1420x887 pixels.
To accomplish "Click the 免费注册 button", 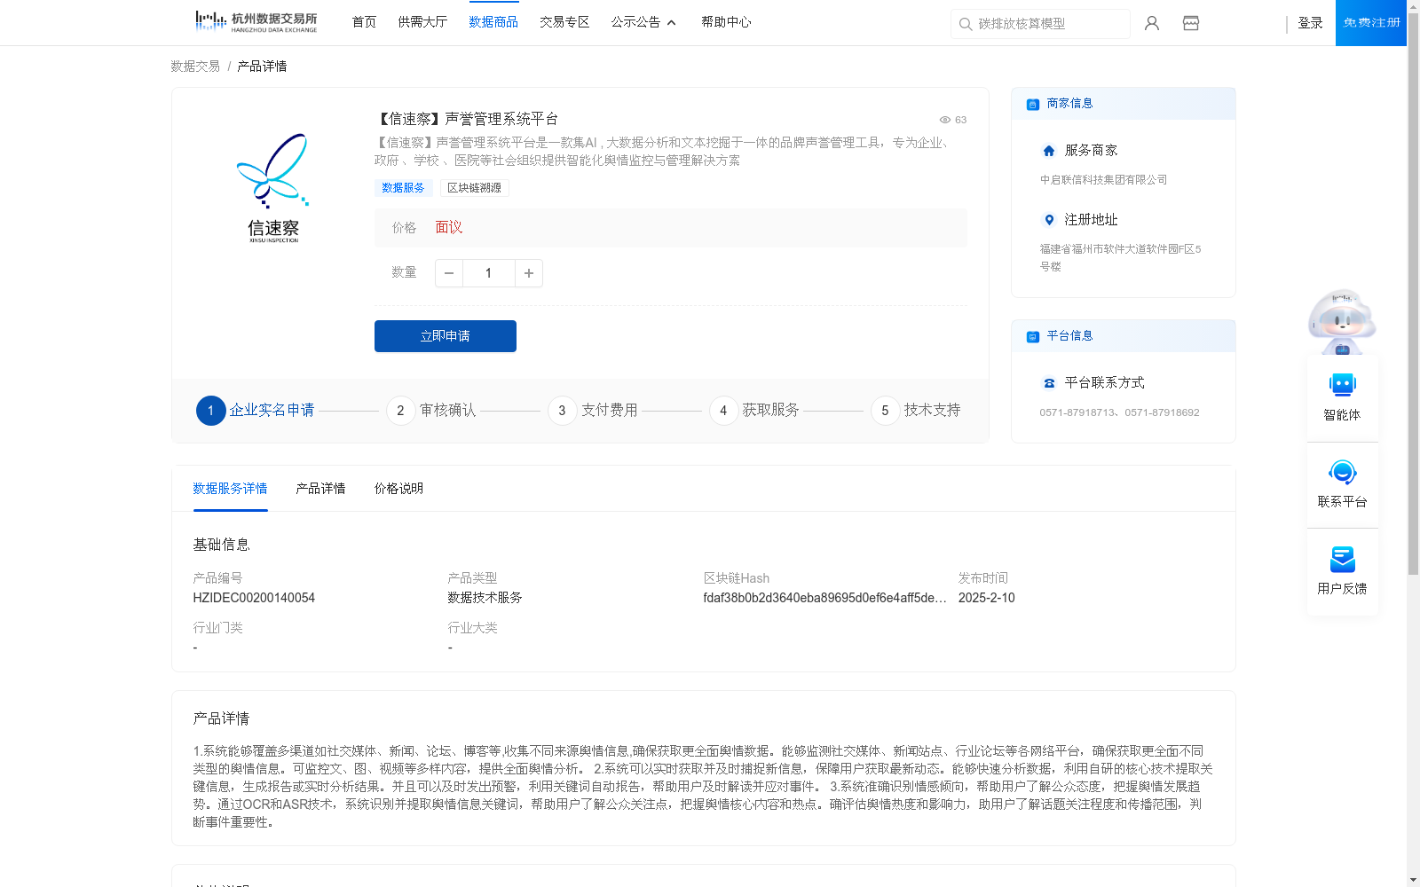I will click(1371, 23).
